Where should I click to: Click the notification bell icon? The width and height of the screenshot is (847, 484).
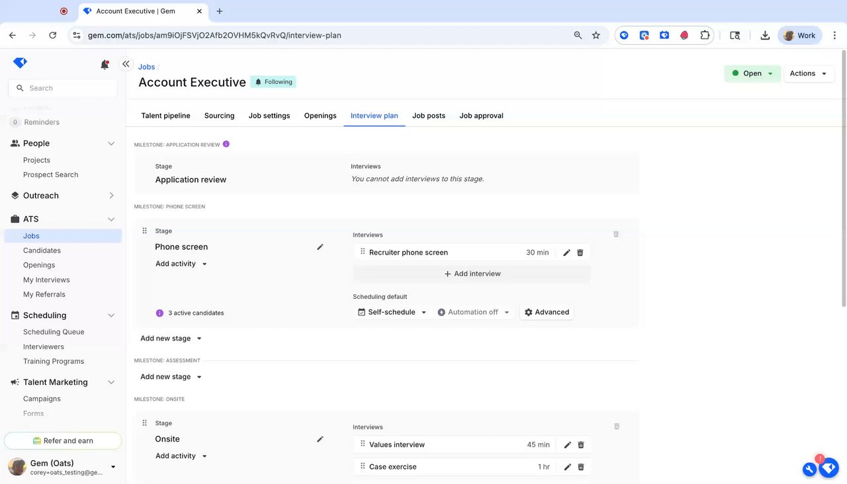pyautogui.click(x=105, y=64)
